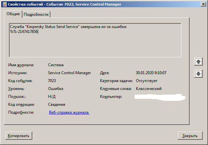Click the up arrow for previous event

pos(198,62)
